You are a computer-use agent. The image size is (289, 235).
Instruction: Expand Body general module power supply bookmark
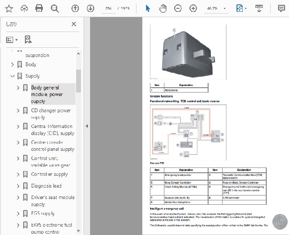point(18,88)
